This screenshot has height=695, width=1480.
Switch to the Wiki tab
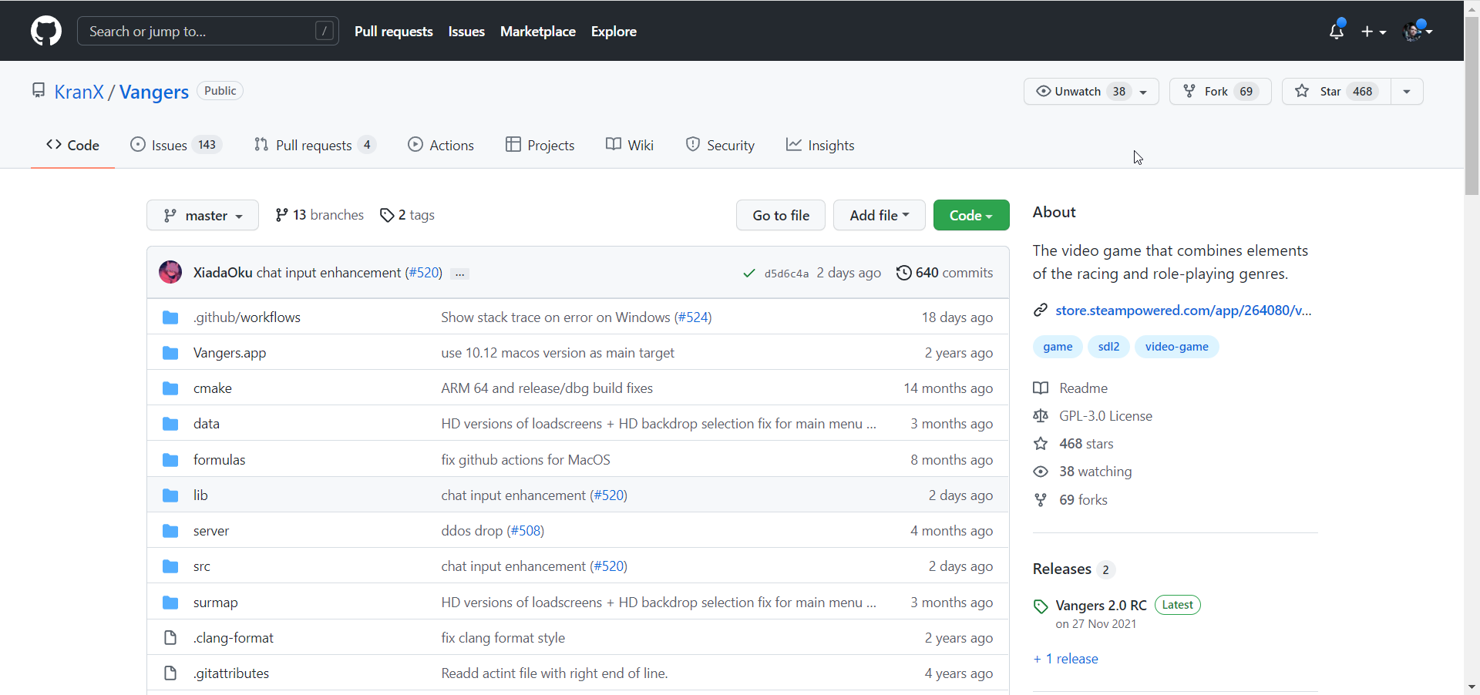pyautogui.click(x=630, y=145)
